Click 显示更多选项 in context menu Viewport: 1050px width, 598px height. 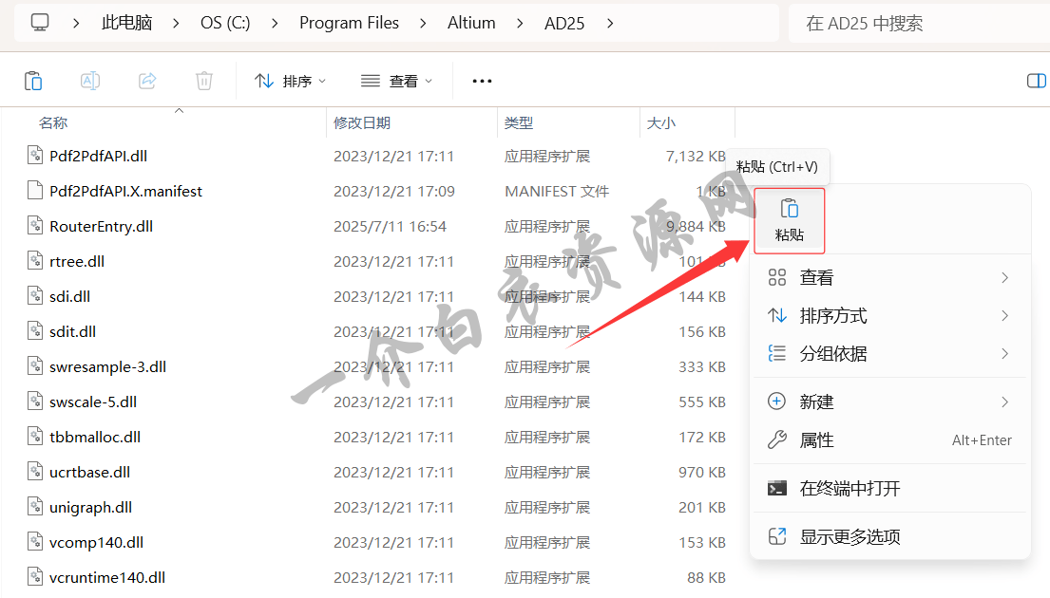[x=888, y=536]
